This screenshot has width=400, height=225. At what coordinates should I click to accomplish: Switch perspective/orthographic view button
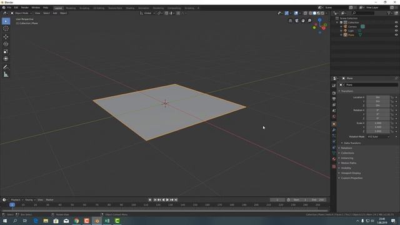[290, 21]
